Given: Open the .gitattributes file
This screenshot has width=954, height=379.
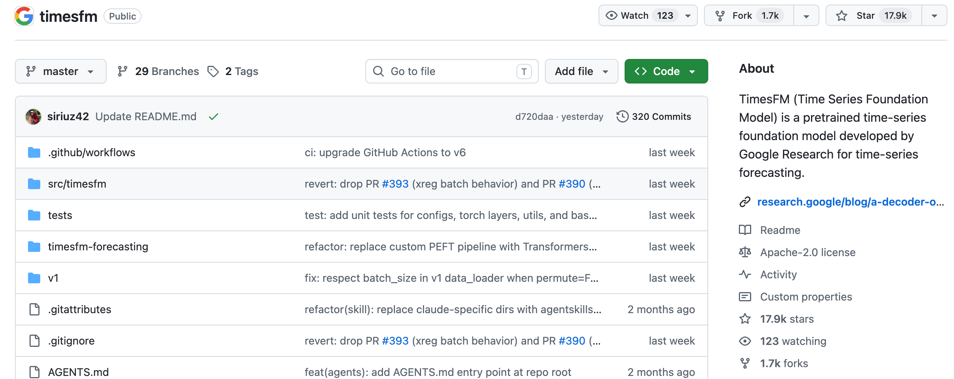Looking at the screenshot, I should click(x=79, y=310).
